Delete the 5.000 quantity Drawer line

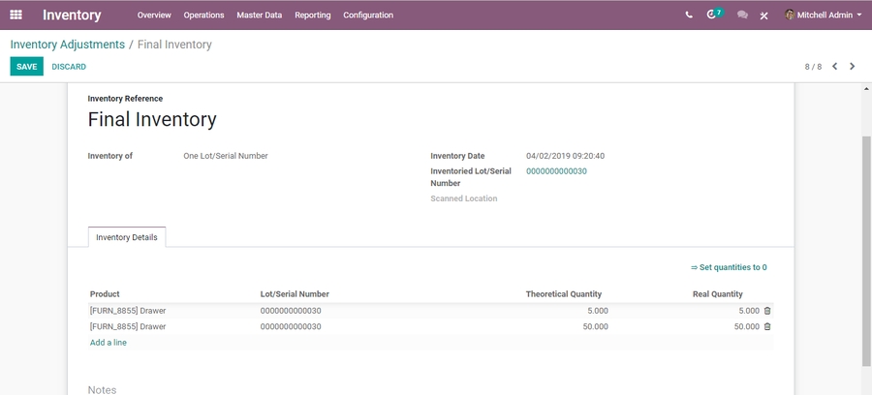point(767,311)
